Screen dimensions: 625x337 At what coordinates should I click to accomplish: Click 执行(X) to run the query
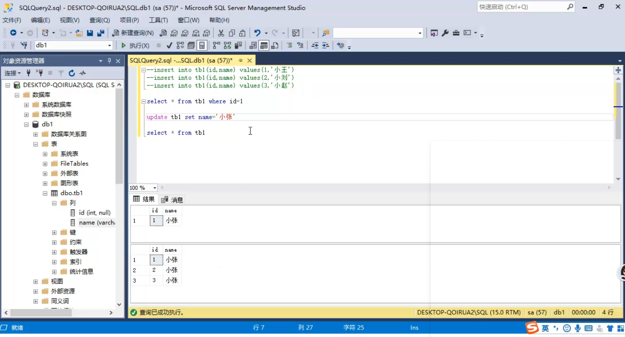(x=135, y=45)
